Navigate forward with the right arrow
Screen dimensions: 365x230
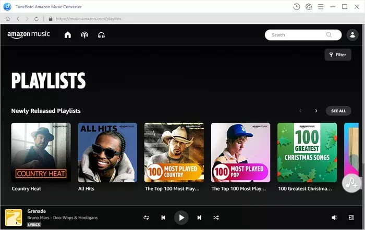27,19
